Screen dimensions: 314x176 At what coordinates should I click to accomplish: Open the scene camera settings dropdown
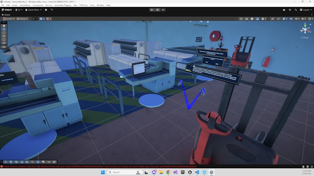coord(304,19)
